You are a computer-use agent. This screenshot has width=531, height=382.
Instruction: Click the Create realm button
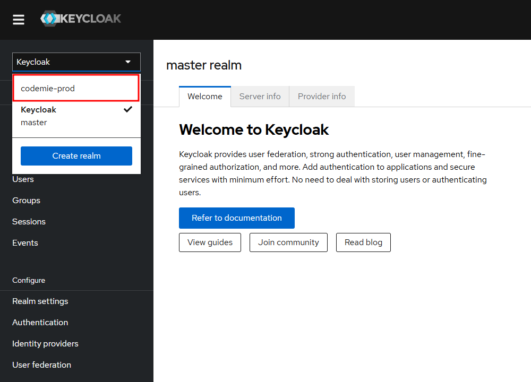coord(76,156)
